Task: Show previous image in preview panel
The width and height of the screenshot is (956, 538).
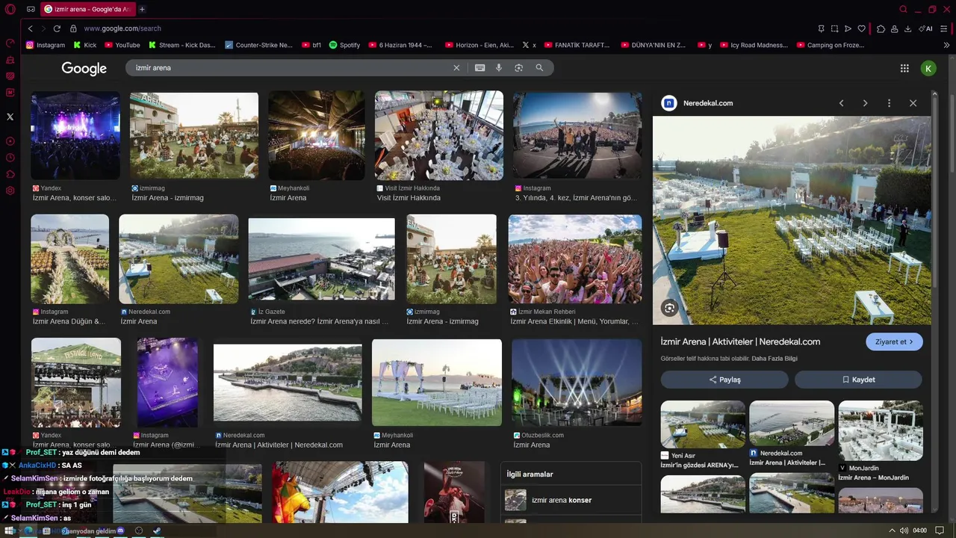Action: click(841, 103)
